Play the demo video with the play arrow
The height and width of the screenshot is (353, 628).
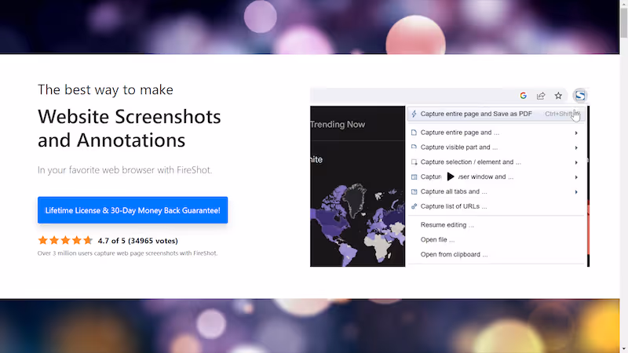pos(450,176)
